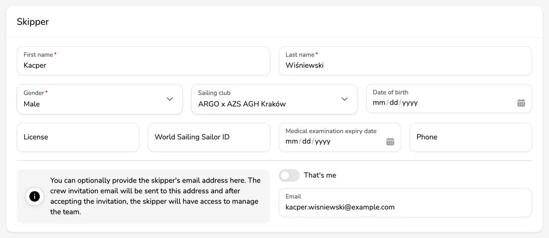
Task: Click the World Sailing Sailor ID field
Action: [209, 137]
